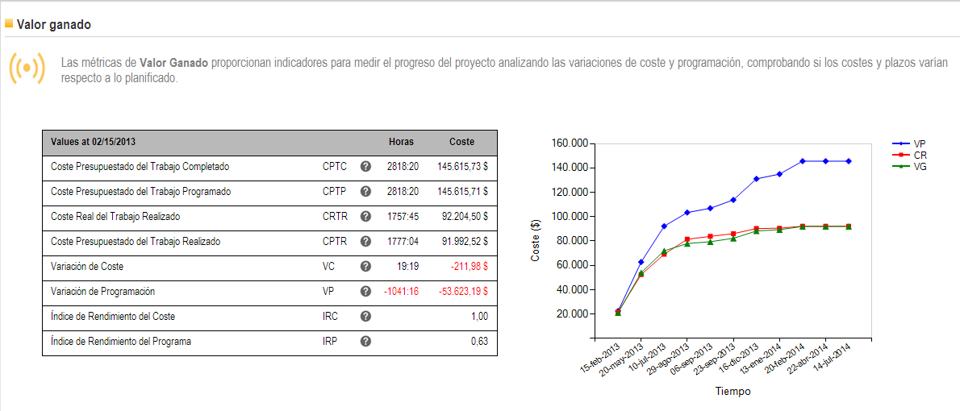Click the help icon next to CPTC
The height and width of the screenshot is (411, 960).
click(x=365, y=167)
